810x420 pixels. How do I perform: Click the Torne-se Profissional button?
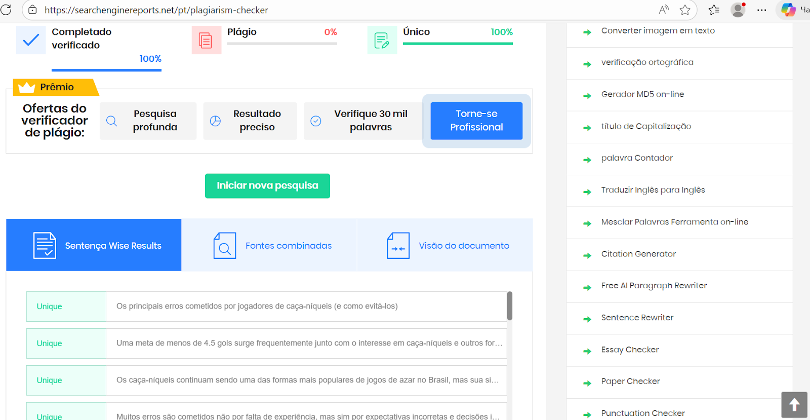pos(476,121)
